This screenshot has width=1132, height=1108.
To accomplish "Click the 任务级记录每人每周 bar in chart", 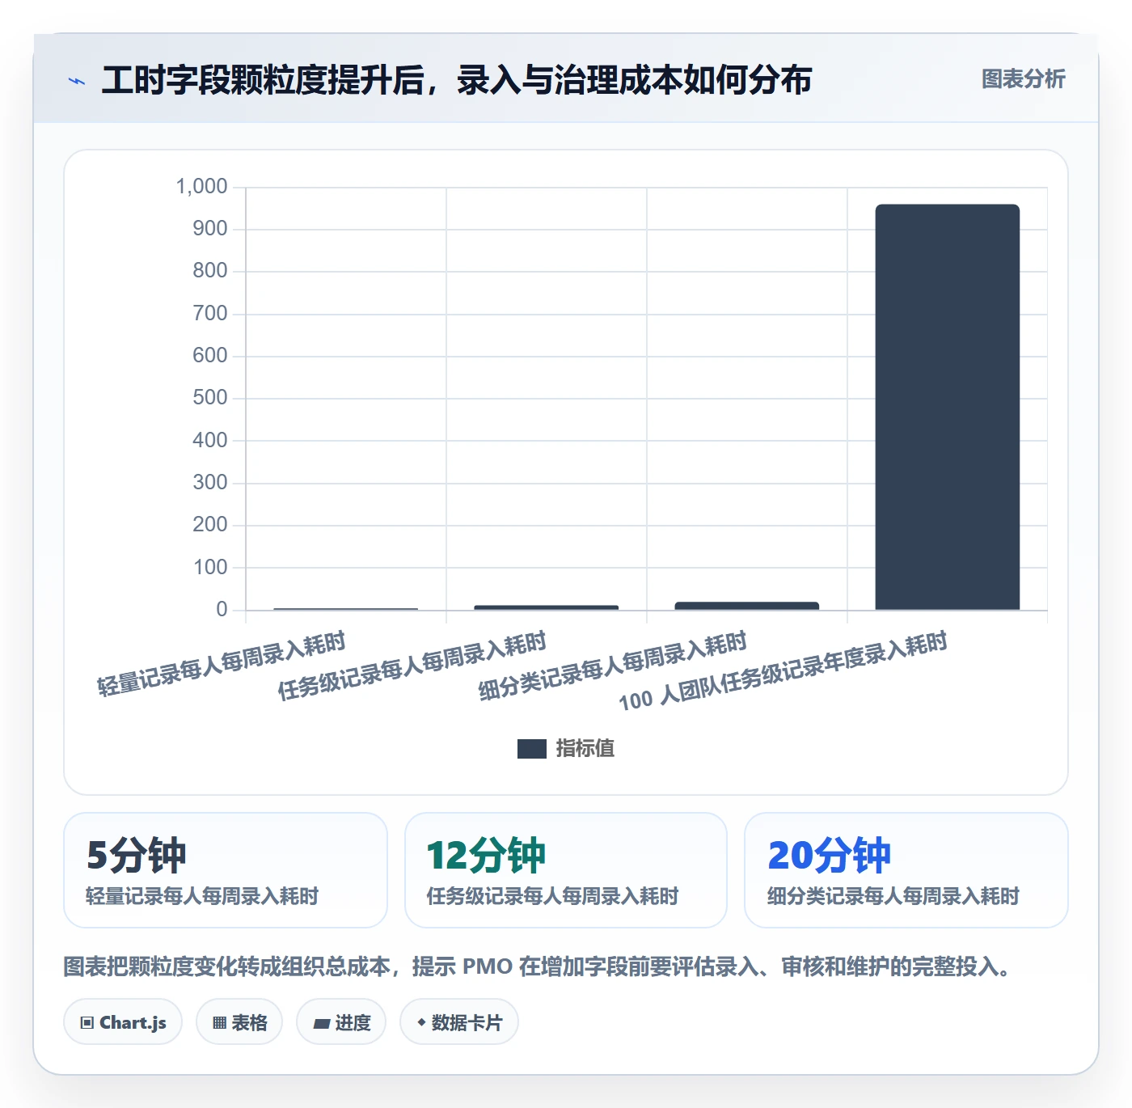I will 546,607.
